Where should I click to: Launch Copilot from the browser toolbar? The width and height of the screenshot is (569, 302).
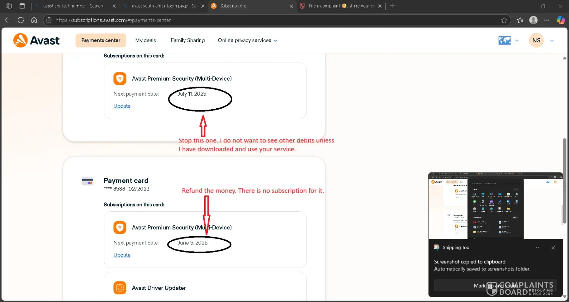[x=561, y=20]
